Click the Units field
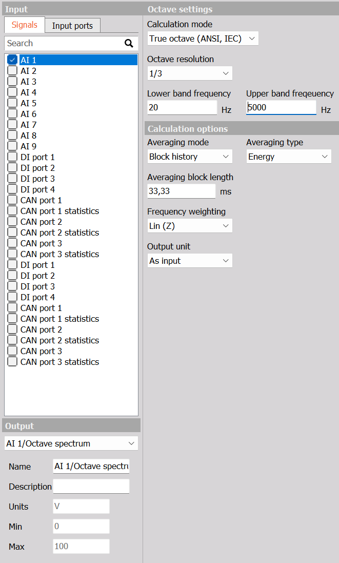 click(x=81, y=506)
